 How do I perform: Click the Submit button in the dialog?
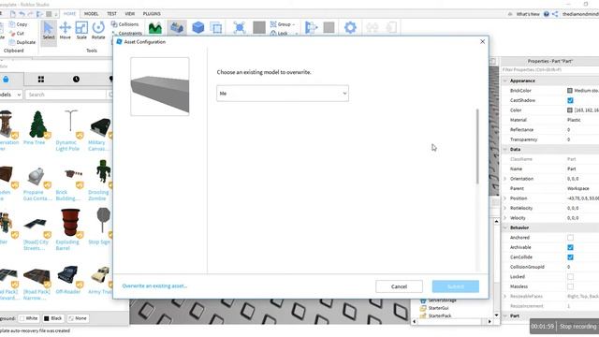[456, 286]
